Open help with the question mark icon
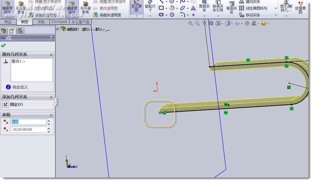This screenshot has width=313, height=182. tap(51, 37)
